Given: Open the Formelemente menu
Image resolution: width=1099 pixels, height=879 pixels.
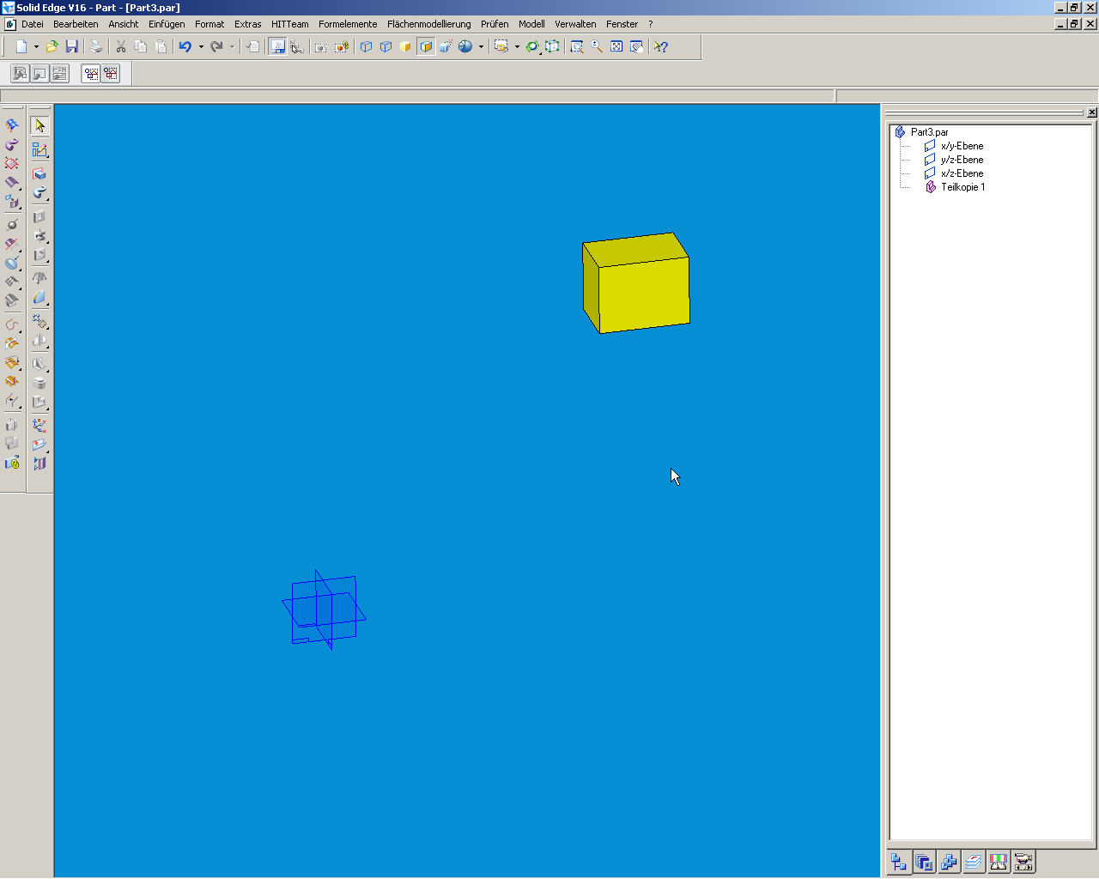Looking at the screenshot, I should pyautogui.click(x=348, y=24).
